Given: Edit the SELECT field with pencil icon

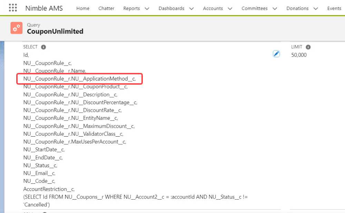Looking at the screenshot, I should click(x=276, y=54).
